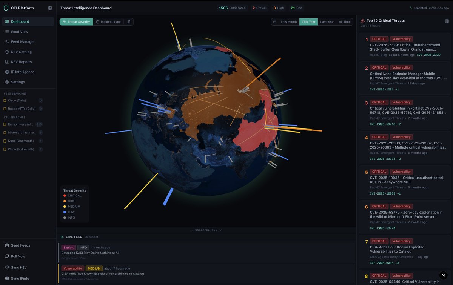Screen dimensions: 453x285
Task: Click the database icon for Seed Feeds
Action: 7,245
